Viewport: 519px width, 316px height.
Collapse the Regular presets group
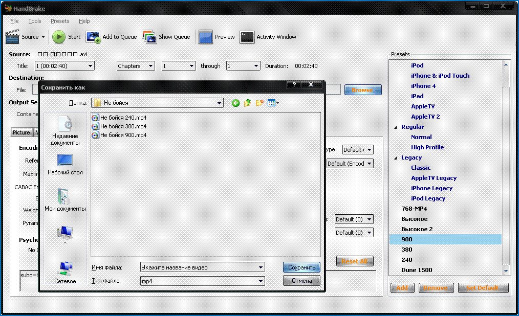click(396, 127)
